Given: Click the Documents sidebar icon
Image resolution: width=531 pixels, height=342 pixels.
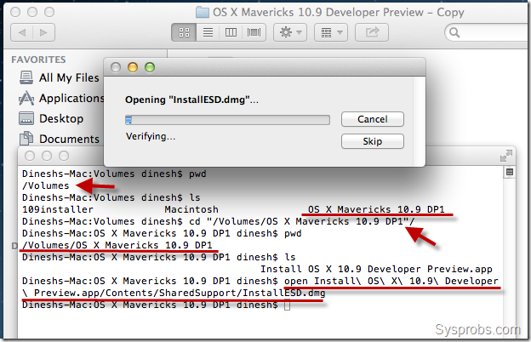Looking at the screenshot, I should 26,139.
